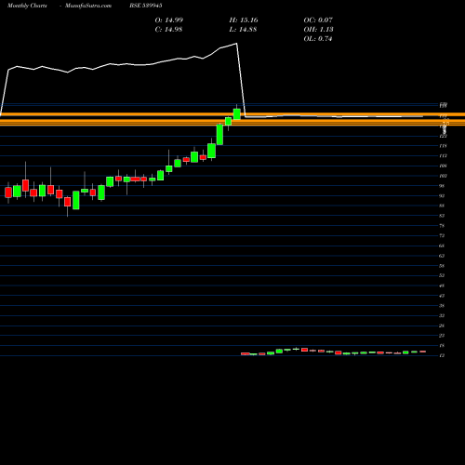Click the 38 price axis label
Image resolution: width=465 pixels, height=465 pixels.
[x=443, y=306]
